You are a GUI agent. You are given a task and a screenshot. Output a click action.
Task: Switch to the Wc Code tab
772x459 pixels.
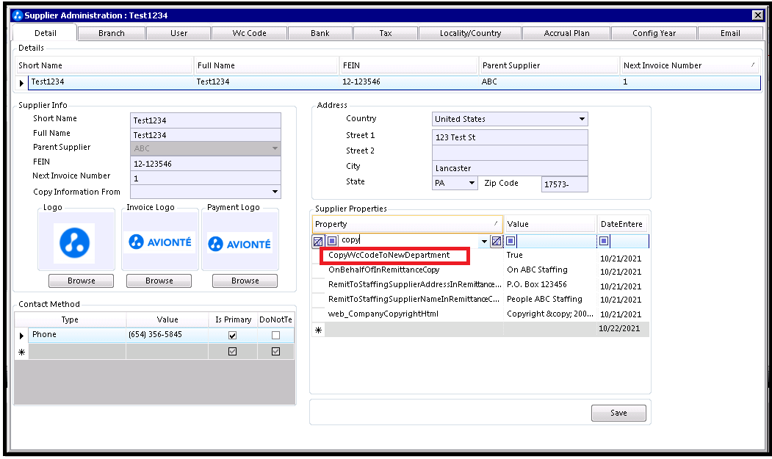click(249, 34)
